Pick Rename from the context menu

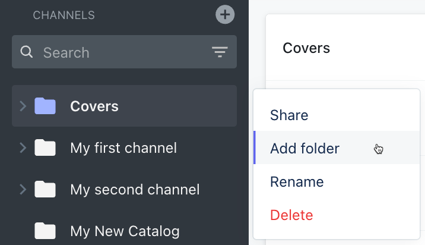click(x=297, y=181)
